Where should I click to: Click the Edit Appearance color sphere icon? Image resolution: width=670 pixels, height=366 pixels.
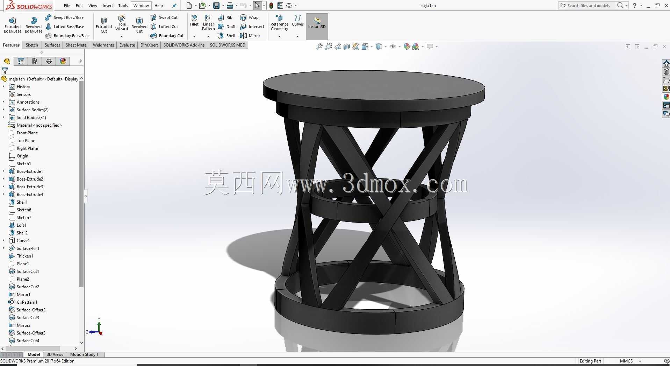pos(407,47)
